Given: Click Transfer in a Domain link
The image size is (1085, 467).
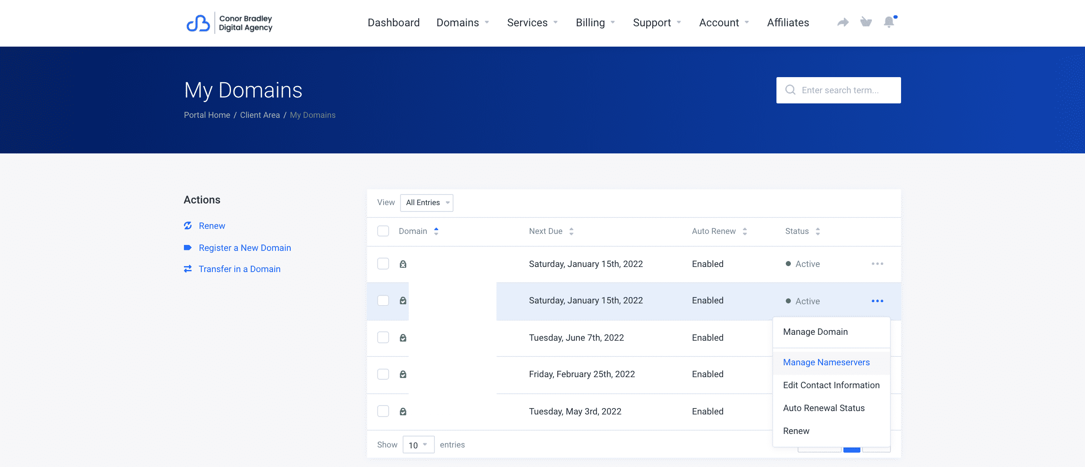Looking at the screenshot, I should [239, 269].
